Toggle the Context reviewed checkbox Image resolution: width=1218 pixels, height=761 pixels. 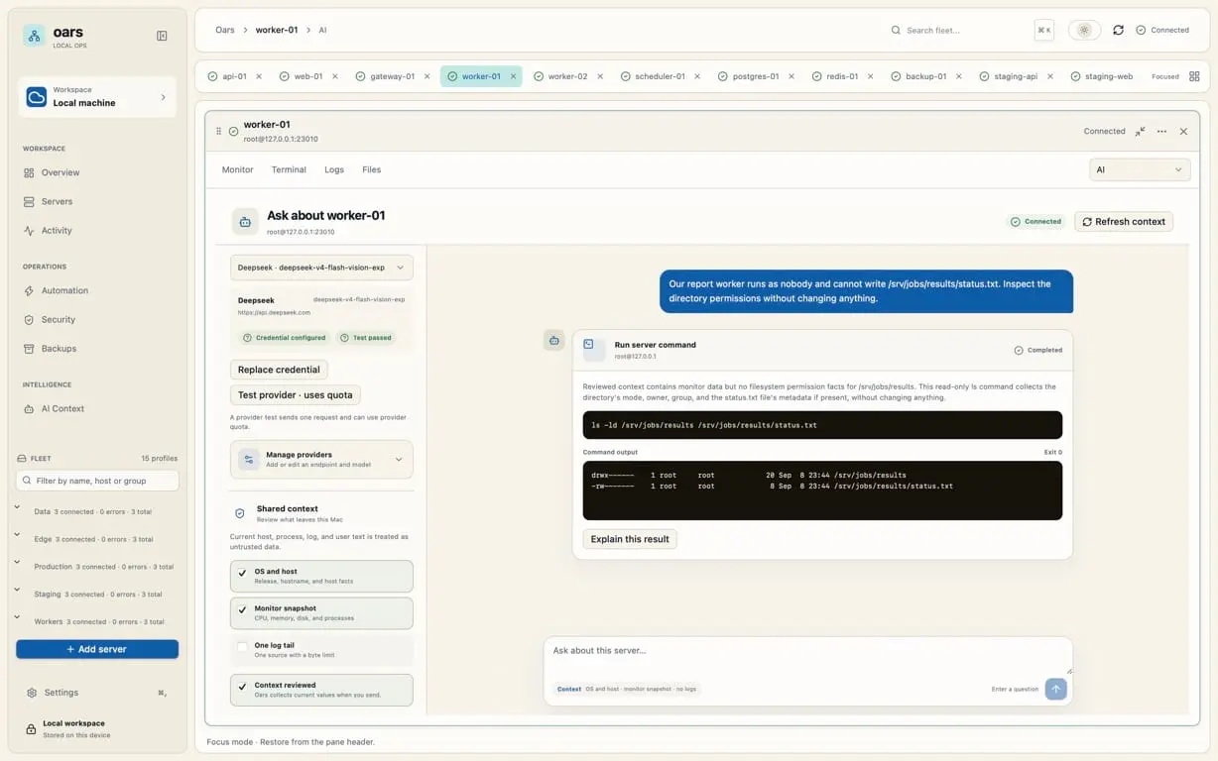coord(242,689)
